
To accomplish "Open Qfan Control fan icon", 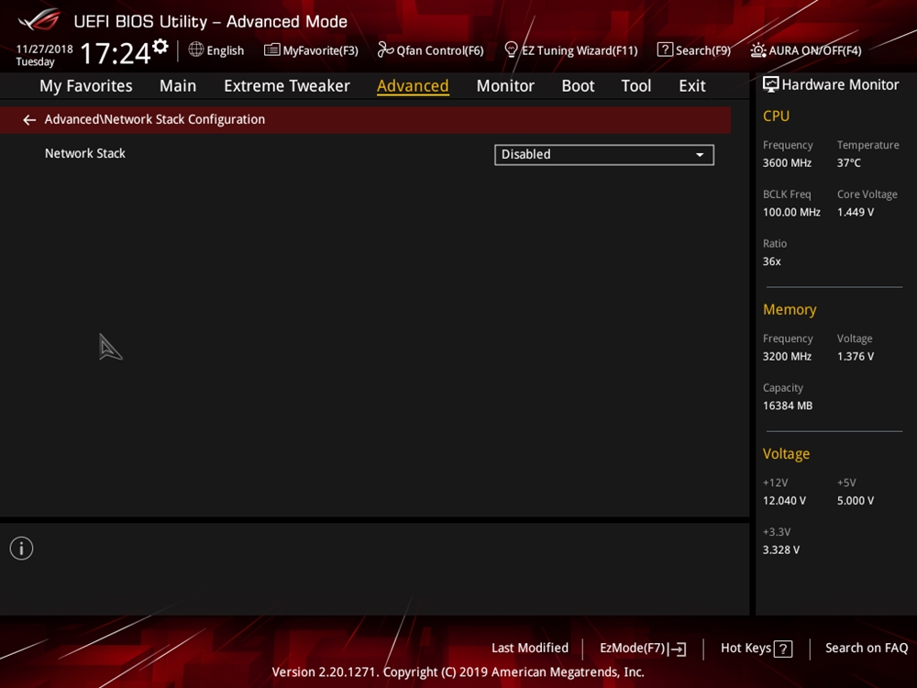I will pos(386,50).
